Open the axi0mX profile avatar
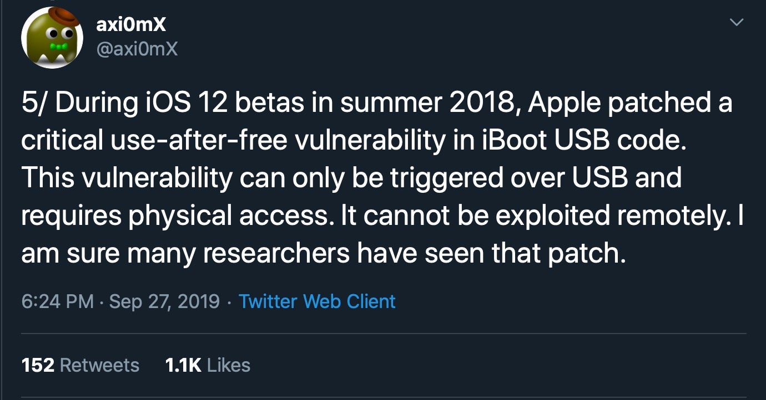 click(x=52, y=37)
